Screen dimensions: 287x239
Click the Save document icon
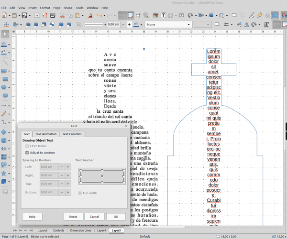coord(24,15)
